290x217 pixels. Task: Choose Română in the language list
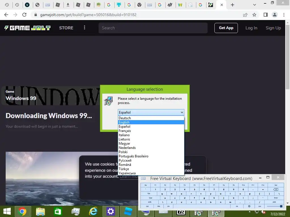pos(151,165)
